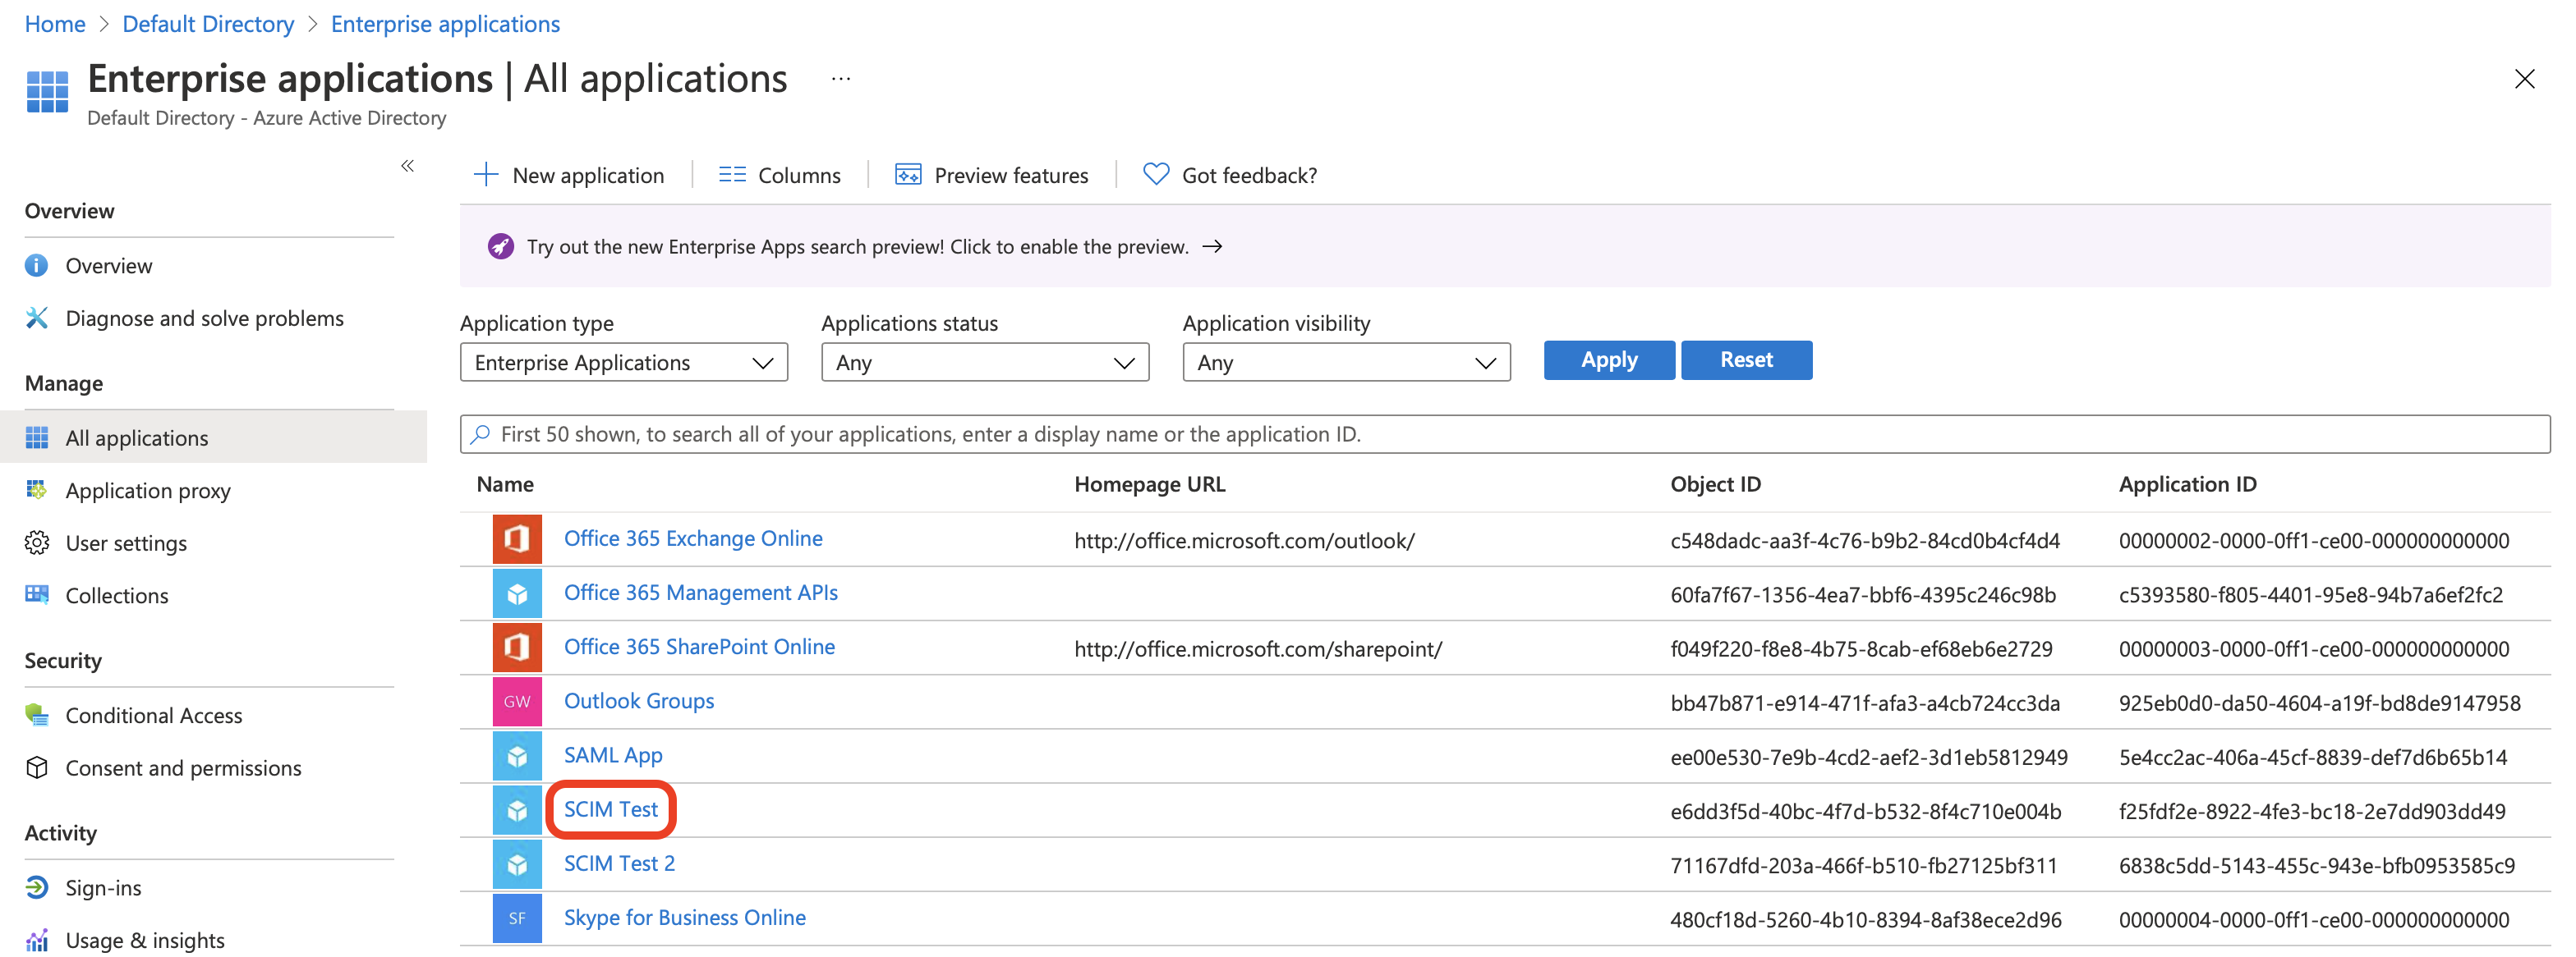Open Preview features
Viewport: 2576px width, 957px height.
(992, 175)
